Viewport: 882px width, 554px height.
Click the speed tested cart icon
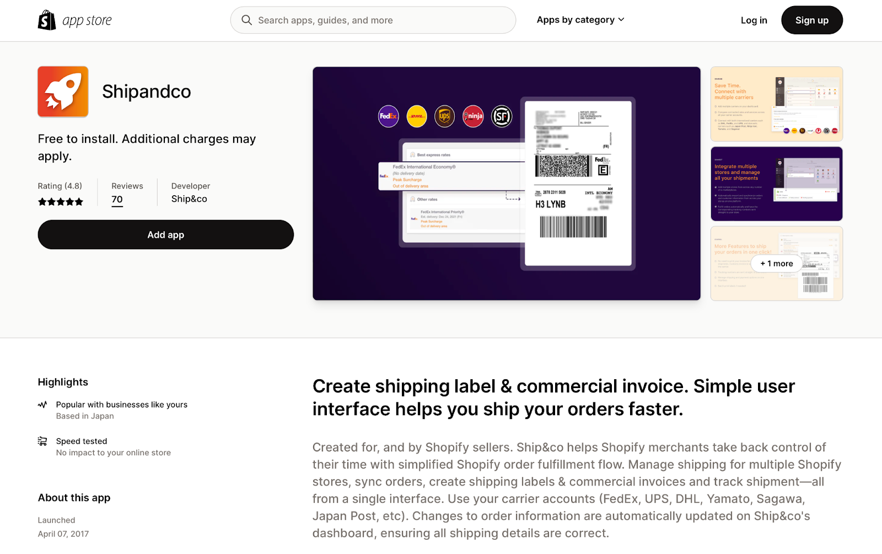42,441
